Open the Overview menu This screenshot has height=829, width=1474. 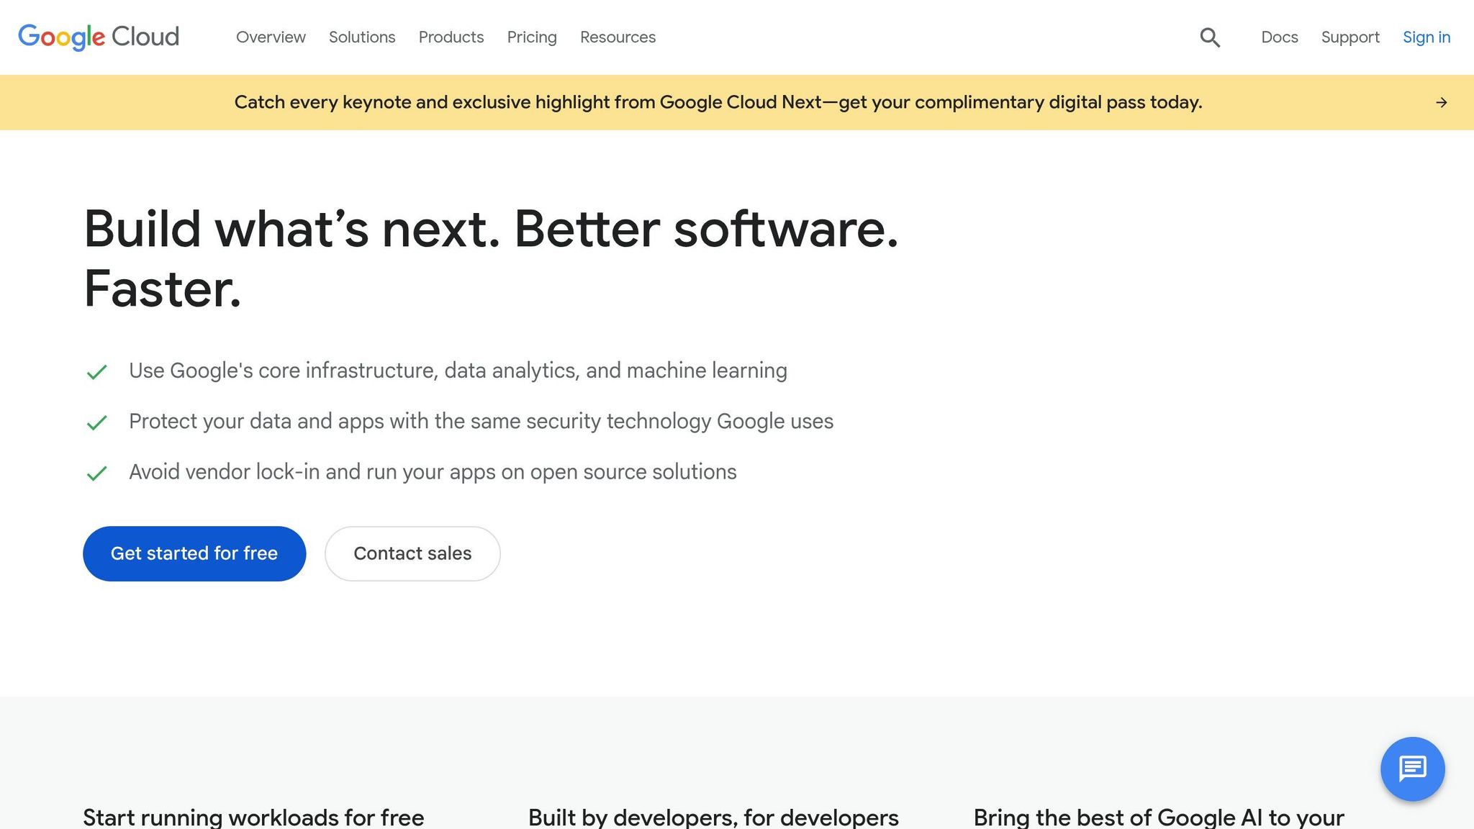[x=271, y=37]
